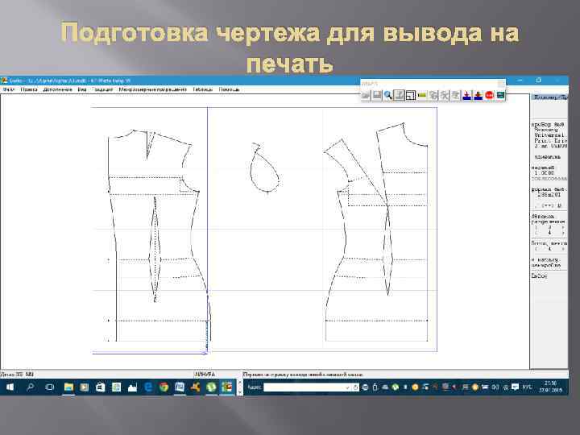Image resolution: width=580 pixels, height=435 pixels.
Task: Open the Файл menu
Action: coord(9,89)
